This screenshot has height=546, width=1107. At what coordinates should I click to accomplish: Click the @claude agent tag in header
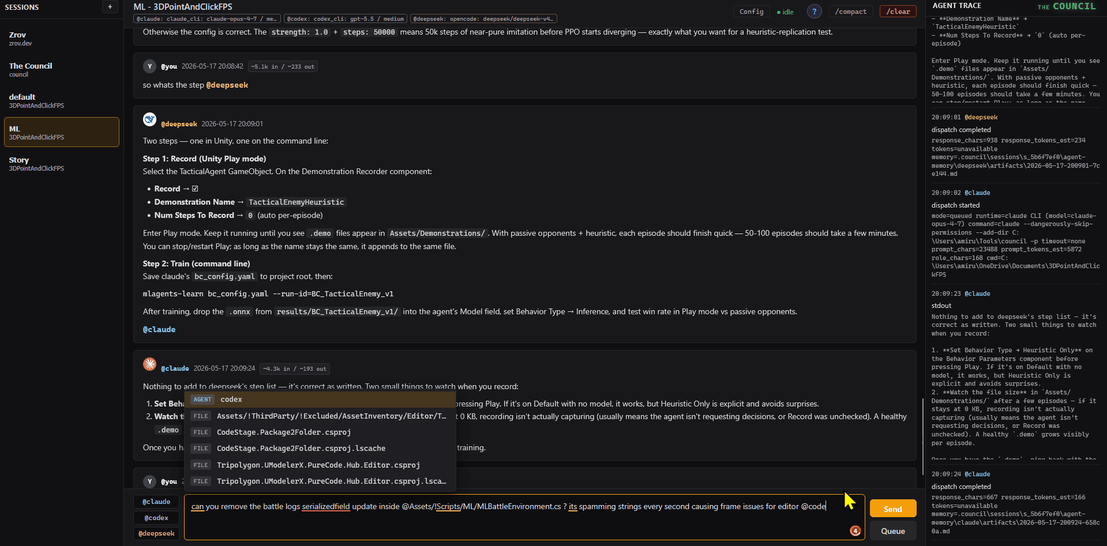(x=207, y=19)
